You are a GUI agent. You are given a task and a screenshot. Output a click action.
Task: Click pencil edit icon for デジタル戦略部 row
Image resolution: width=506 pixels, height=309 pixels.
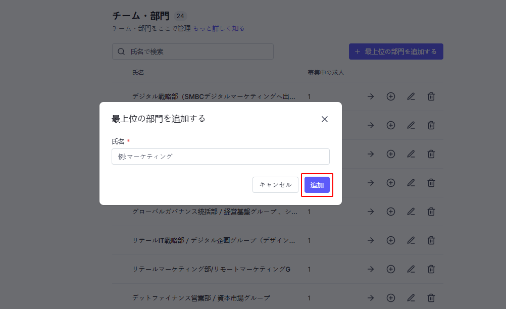pos(411,96)
